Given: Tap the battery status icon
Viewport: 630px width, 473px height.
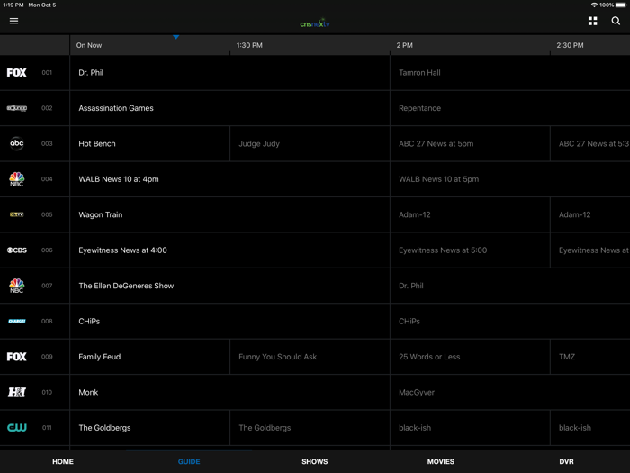Looking at the screenshot, I should [621, 5].
